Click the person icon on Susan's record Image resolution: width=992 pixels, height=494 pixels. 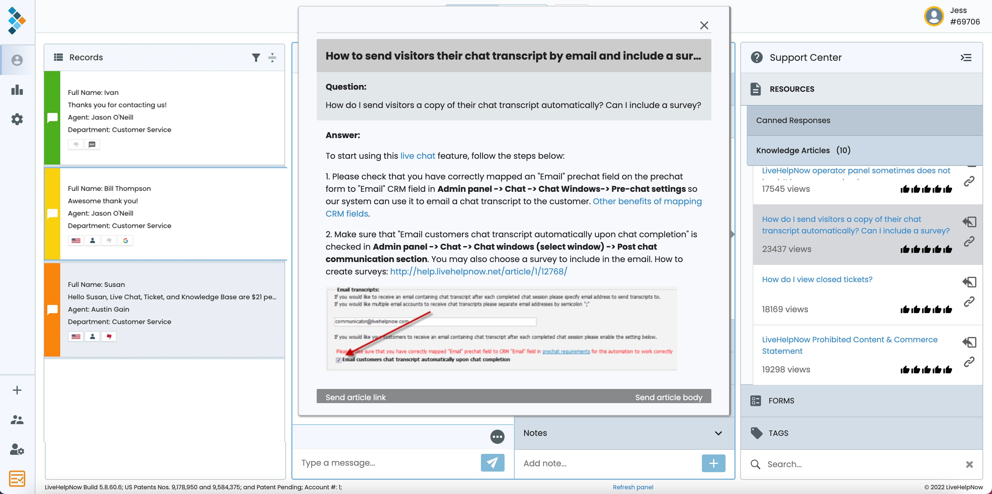[x=92, y=337]
